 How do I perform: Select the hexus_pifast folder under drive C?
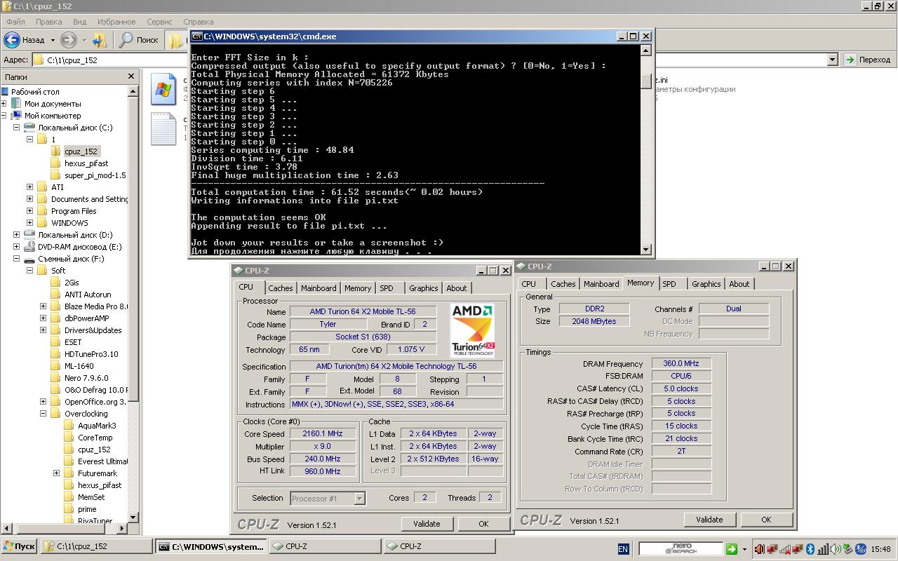(86, 163)
